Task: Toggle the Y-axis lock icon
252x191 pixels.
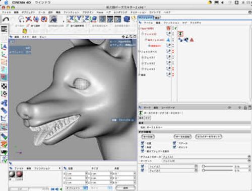Action: click(x=78, y=19)
